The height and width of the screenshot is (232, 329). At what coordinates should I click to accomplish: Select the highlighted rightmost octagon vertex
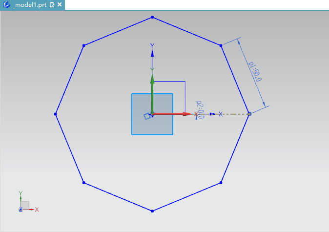pyautogui.click(x=249, y=114)
